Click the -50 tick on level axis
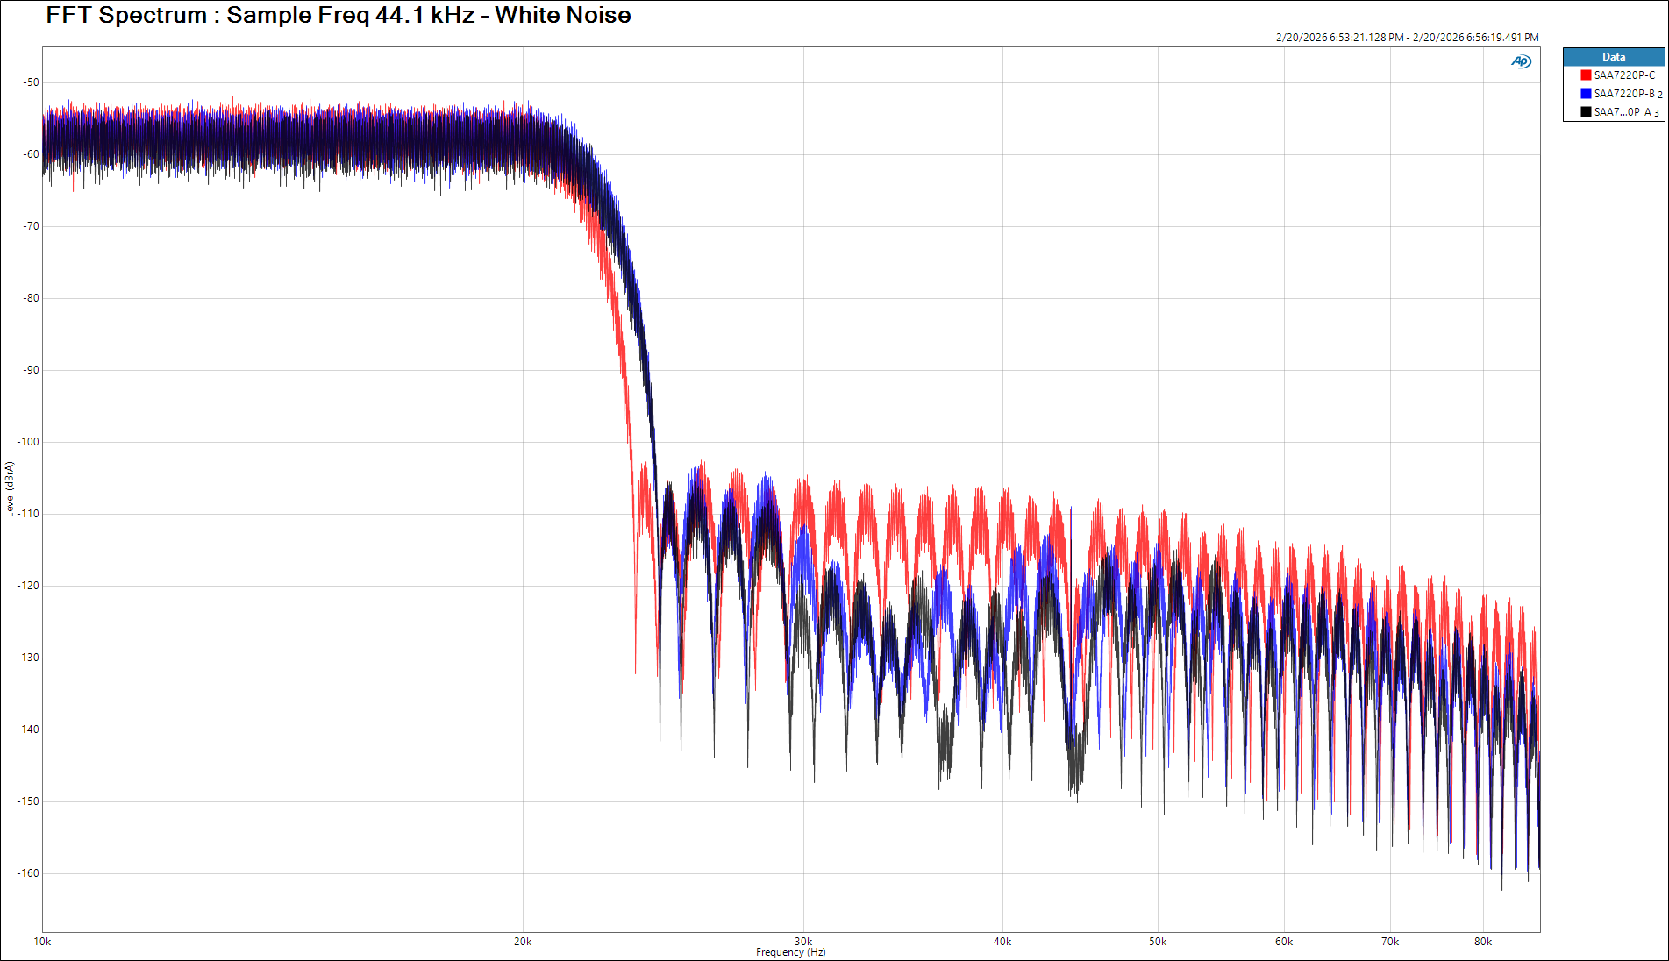This screenshot has height=961, width=1669. tap(31, 82)
